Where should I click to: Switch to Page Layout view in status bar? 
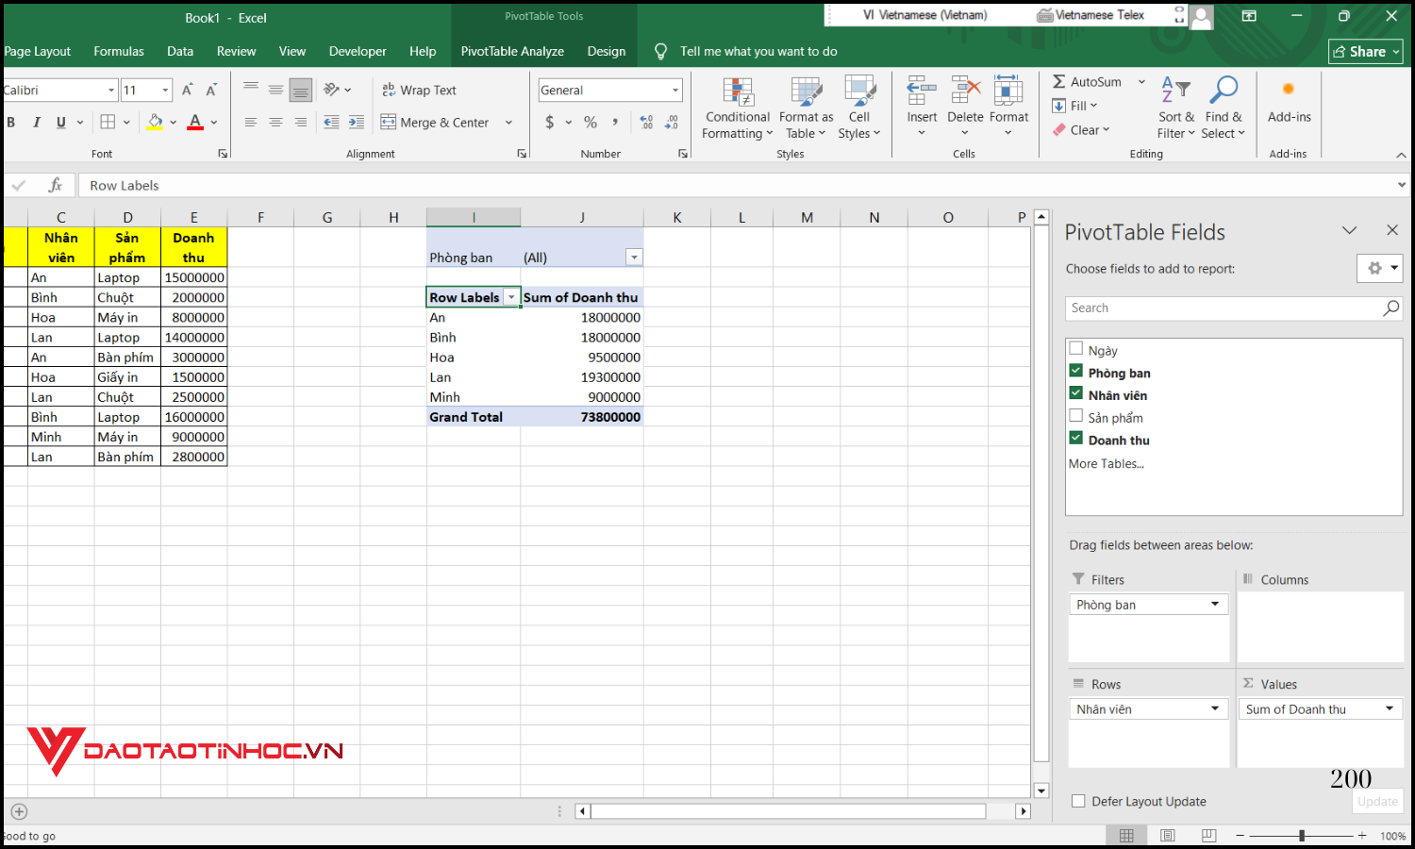tap(1167, 836)
